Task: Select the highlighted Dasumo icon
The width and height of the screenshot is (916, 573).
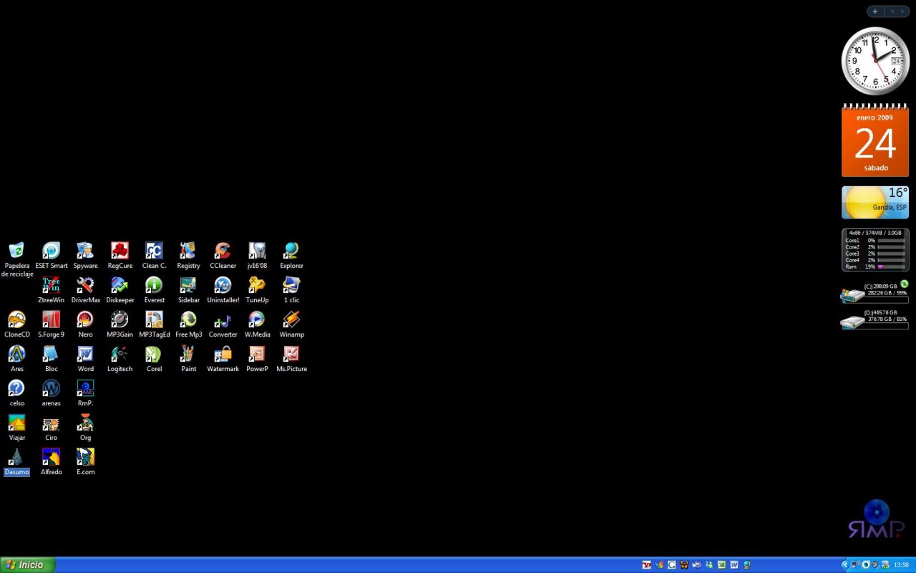Action: click(16, 457)
